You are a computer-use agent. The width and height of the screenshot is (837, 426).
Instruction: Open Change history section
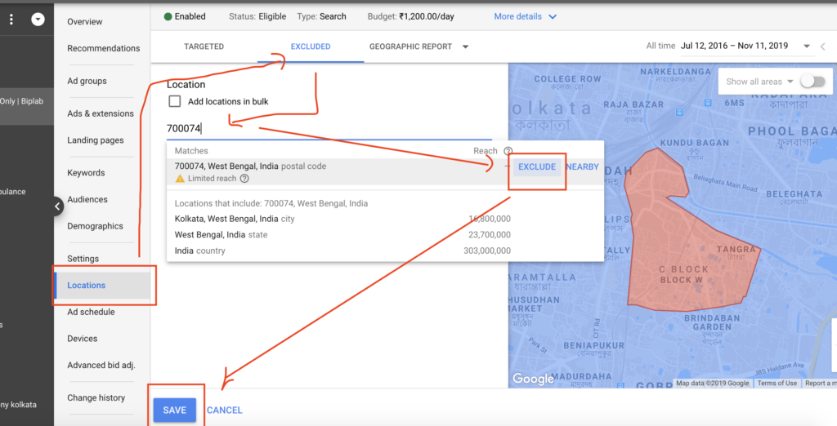pos(96,397)
